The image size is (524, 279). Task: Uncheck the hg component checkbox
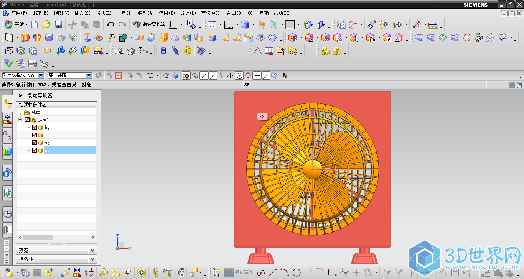coord(35,127)
